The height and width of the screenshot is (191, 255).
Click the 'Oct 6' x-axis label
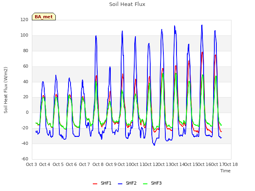pos(71,164)
